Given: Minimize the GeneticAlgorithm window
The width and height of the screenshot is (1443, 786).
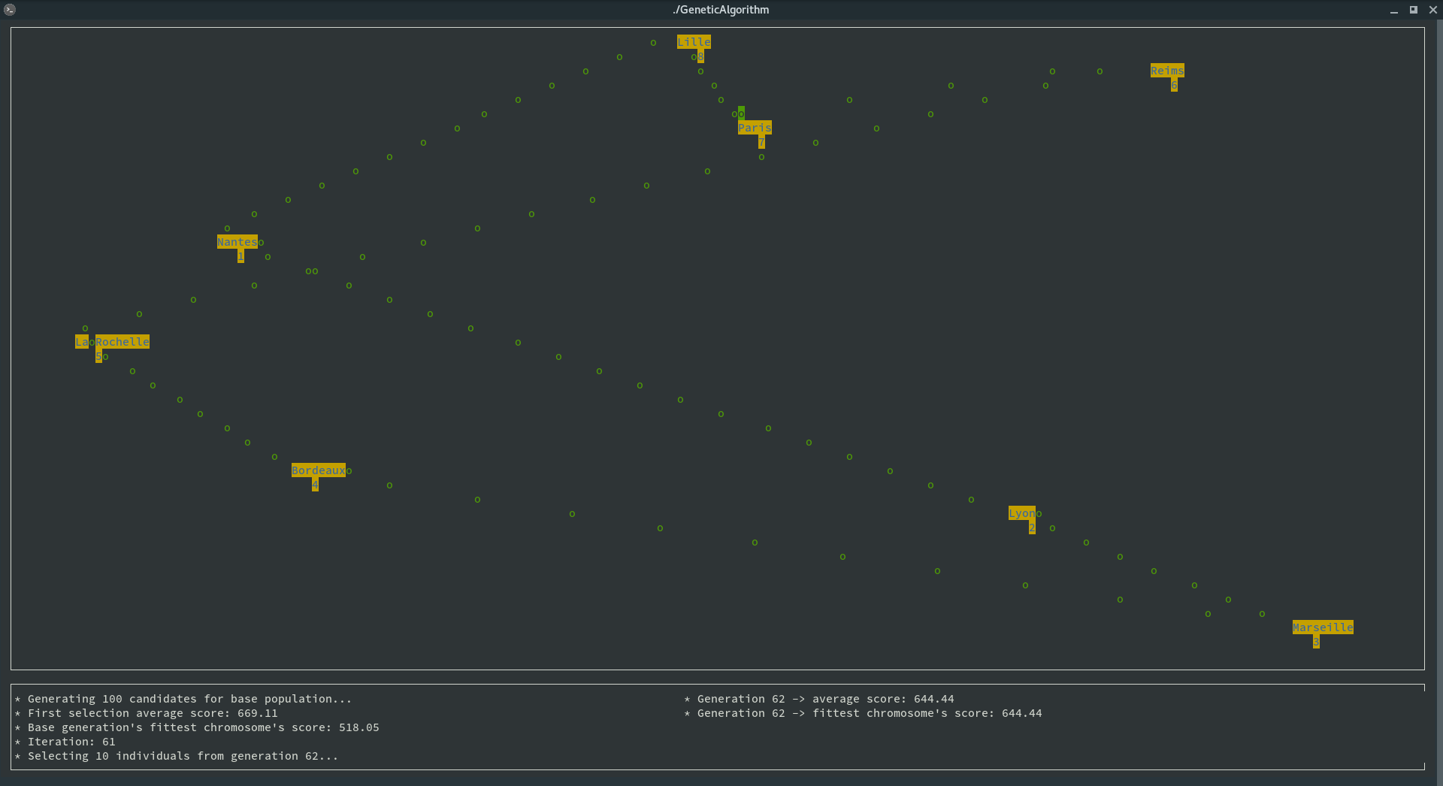Looking at the screenshot, I should [1394, 10].
